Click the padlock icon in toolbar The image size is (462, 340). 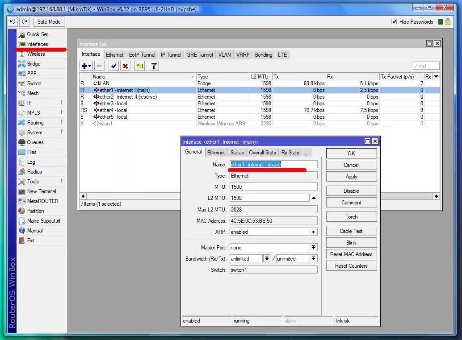[448, 21]
